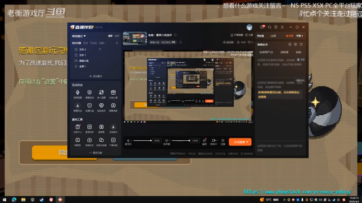Open danmaku helper first header icon
Screen dimensions: 362x203
point(290,44)
